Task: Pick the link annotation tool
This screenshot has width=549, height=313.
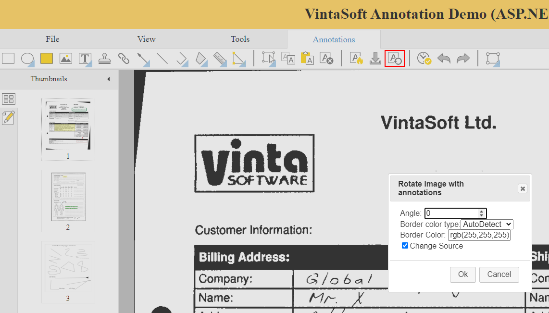Action: point(124,59)
